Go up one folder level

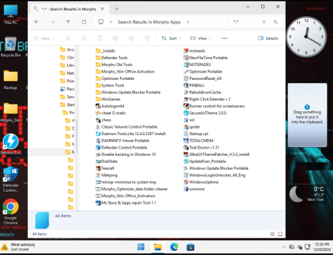coord(68,22)
